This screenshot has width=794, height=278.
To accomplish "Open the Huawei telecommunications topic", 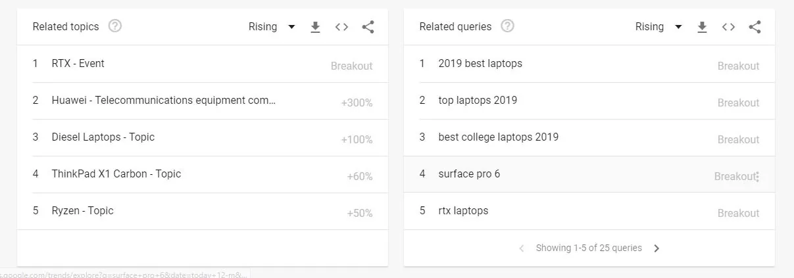I will [x=164, y=101].
